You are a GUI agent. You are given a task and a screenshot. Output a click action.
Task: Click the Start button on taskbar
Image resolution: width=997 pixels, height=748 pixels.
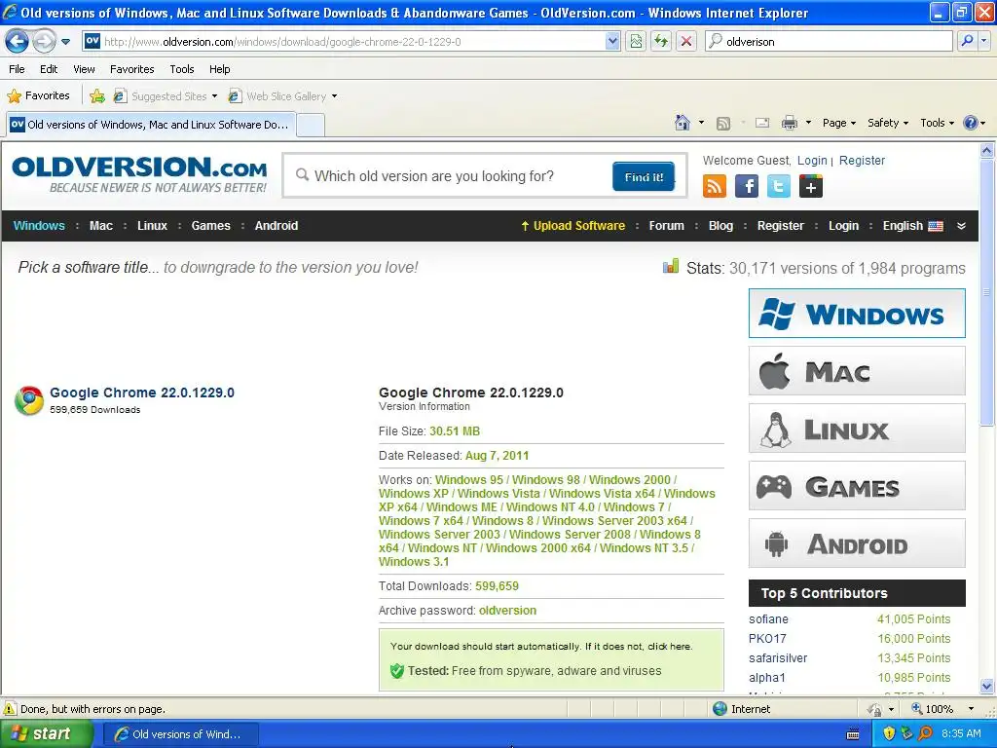pos(47,733)
